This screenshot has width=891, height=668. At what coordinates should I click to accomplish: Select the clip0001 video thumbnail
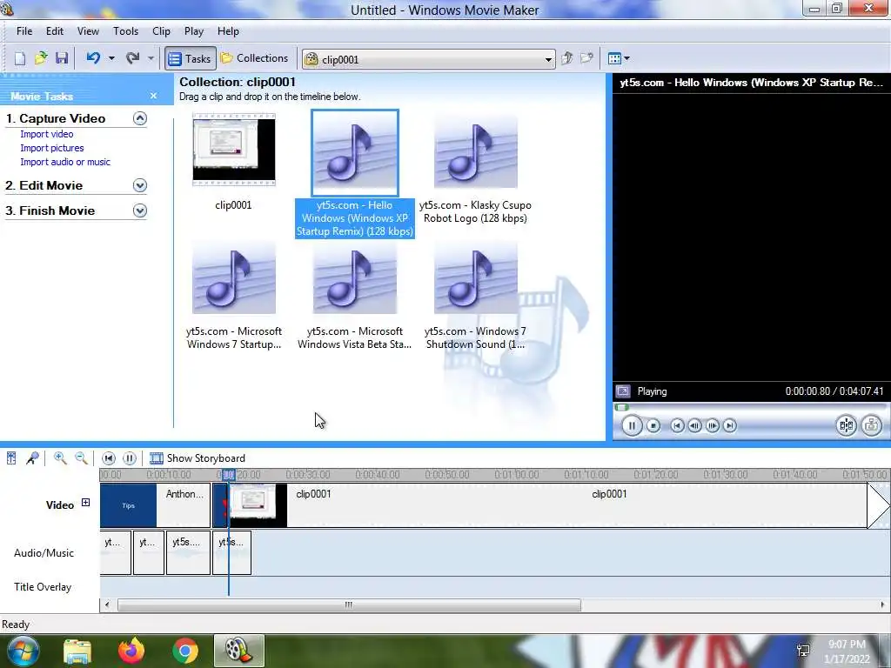233,150
